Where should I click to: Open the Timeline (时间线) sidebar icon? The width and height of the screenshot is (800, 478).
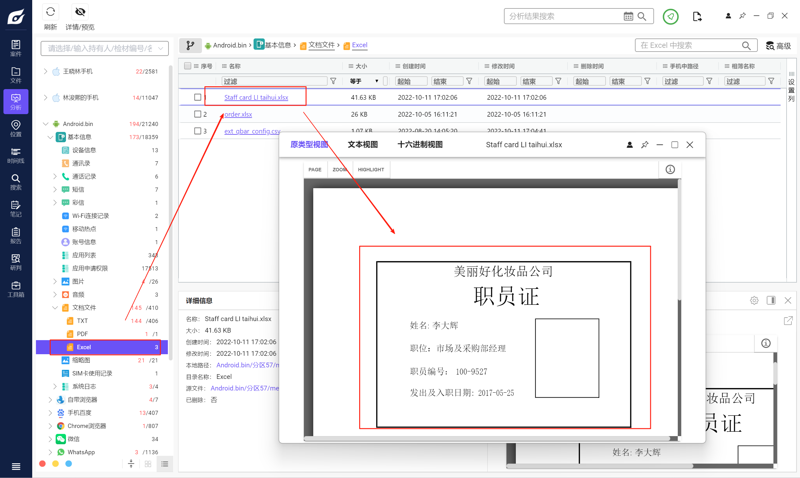(15, 155)
